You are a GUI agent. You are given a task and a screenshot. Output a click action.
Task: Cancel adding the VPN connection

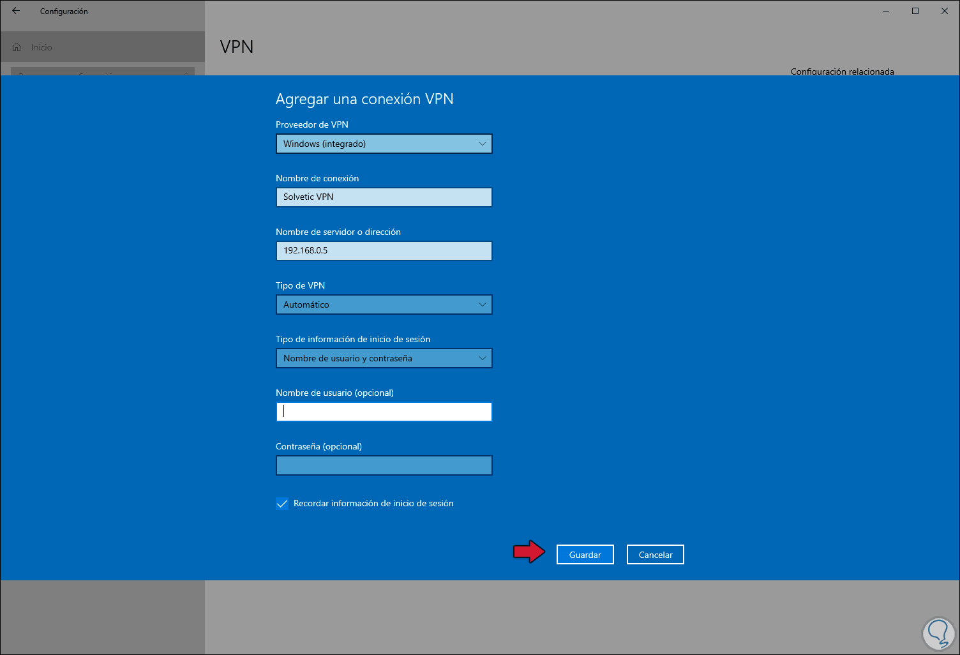coord(656,555)
